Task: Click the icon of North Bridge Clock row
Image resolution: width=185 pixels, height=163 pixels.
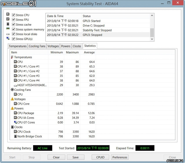Action: click(15, 136)
